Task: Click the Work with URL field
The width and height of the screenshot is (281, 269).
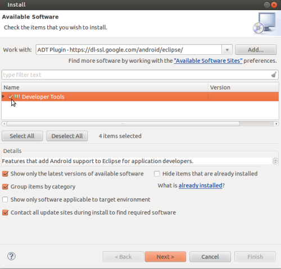Action: (129, 50)
